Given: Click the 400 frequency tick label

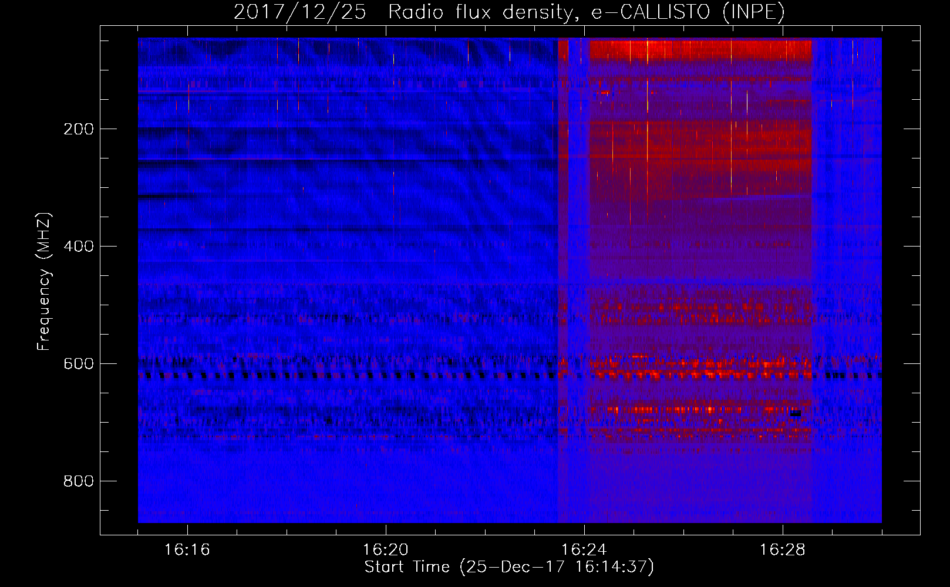Looking at the screenshot, I should click(x=79, y=247).
